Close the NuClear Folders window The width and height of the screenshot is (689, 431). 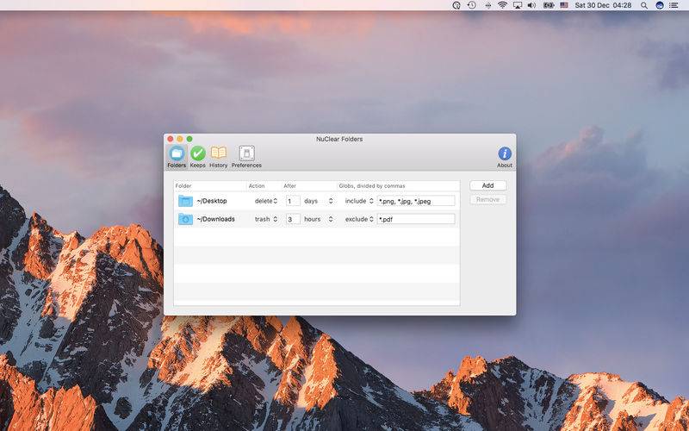(171, 139)
